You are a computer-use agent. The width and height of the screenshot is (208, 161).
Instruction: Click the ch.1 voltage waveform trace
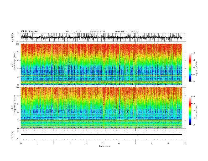pos(101,37)
